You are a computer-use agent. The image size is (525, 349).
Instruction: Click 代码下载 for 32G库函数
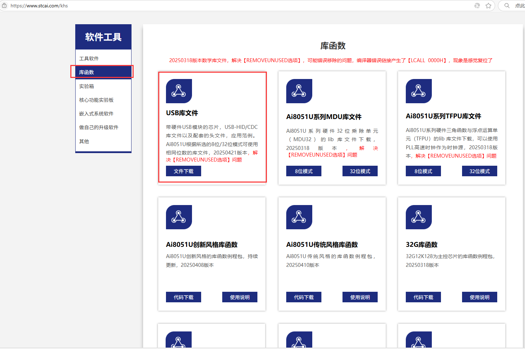click(423, 297)
